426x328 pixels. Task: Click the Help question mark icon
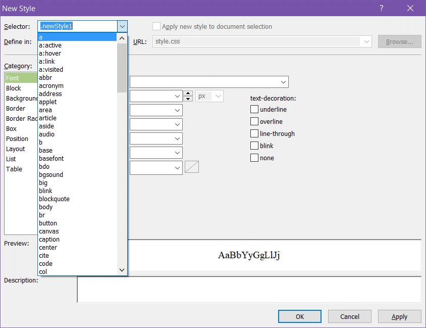point(382,8)
